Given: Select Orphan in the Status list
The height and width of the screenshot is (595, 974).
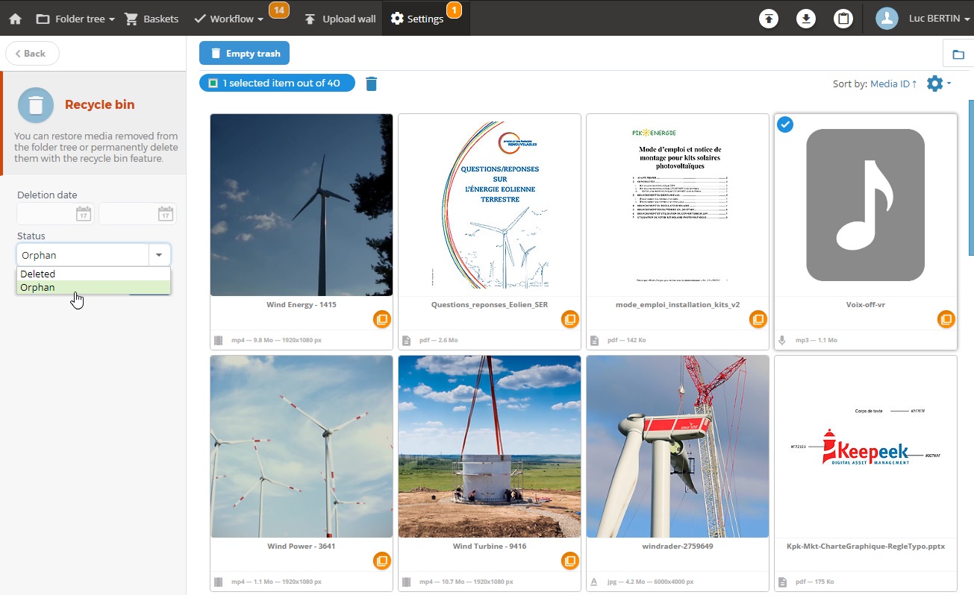Looking at the screenshot, I should (94, 288).
